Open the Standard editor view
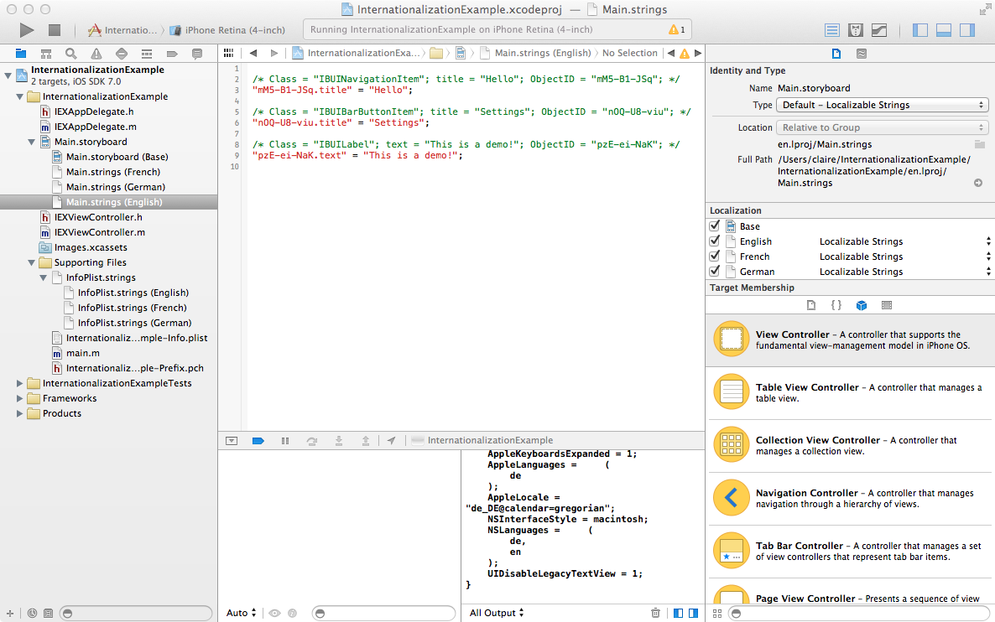The height and width of the screenshot is (622, 995). point(832,30)
